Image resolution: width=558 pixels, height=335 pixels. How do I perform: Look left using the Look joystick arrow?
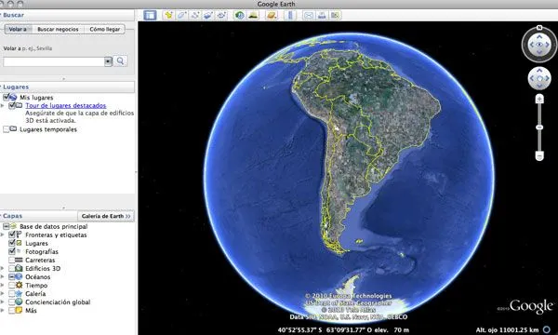tap(532, 45)
